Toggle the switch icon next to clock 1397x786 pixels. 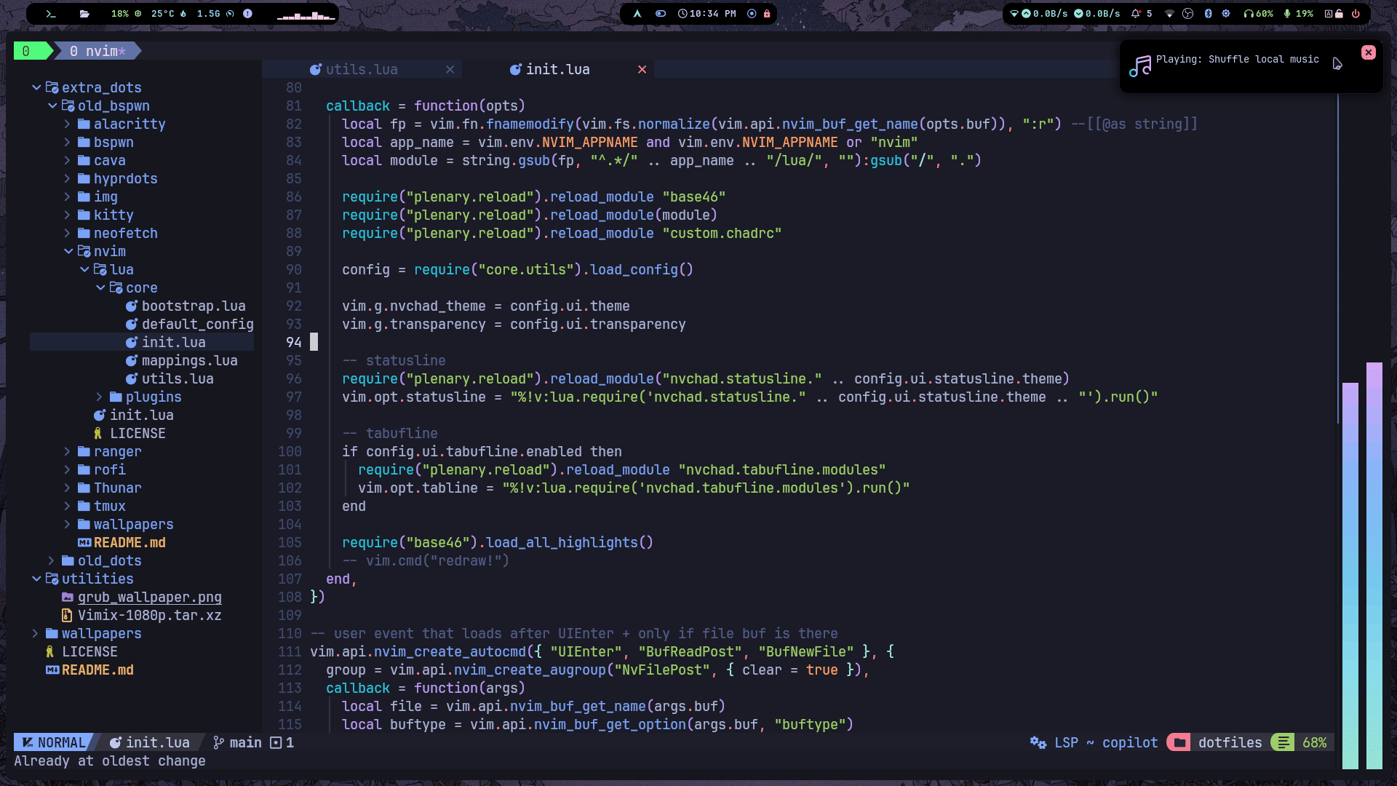pos(661,14)
